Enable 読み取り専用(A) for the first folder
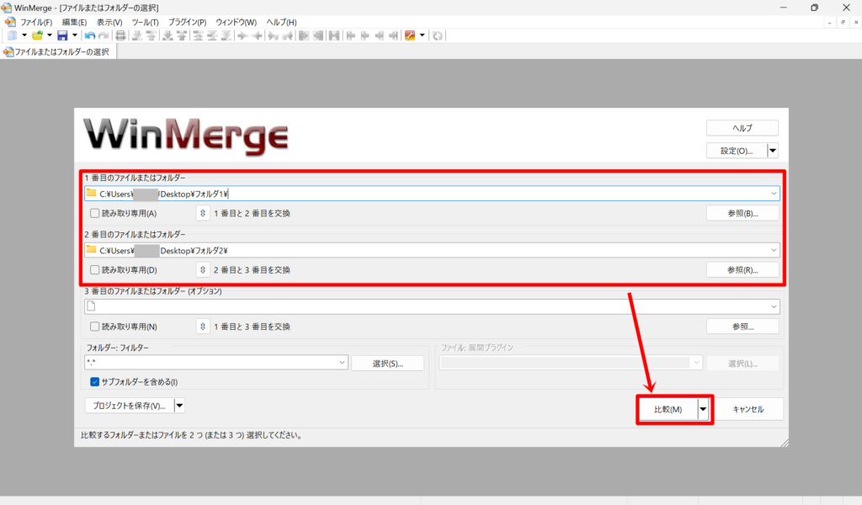Viewport: 862px width, 505px height. pyautogui.click(x=93, y=212)
